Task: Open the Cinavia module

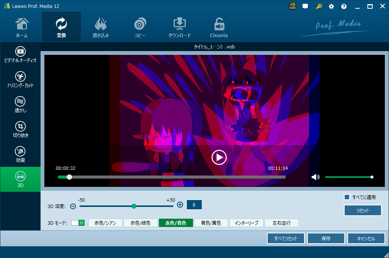Action: [219, 27]
